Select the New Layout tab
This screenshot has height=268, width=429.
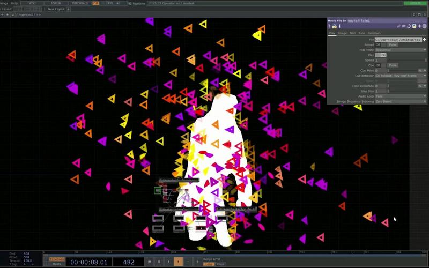[56, 9]
